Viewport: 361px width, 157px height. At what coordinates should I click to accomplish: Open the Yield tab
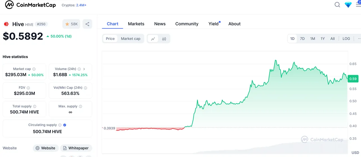(x=214, y=24)
